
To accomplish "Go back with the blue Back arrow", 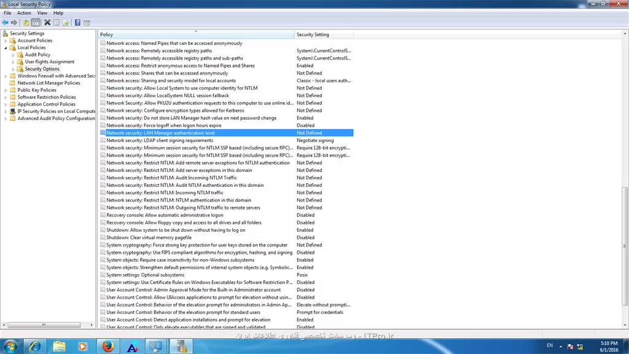I will [5, 23].
